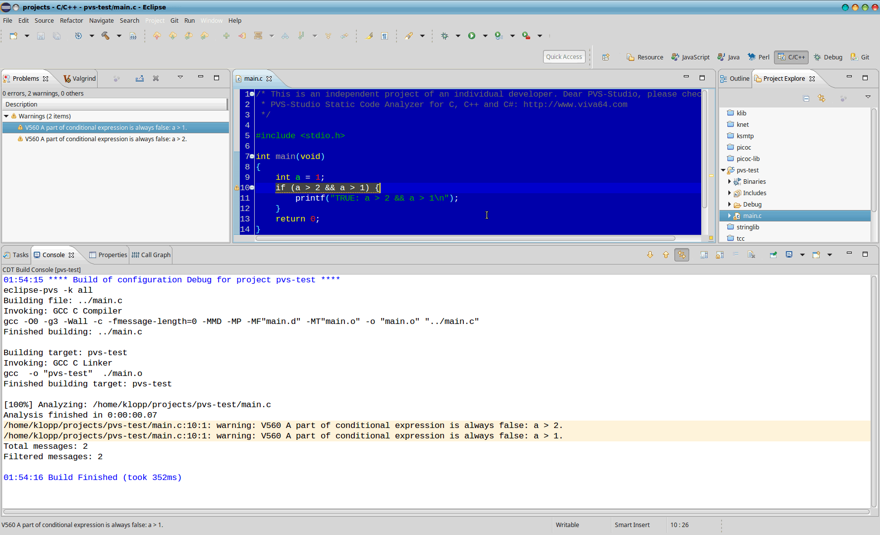Toggle show whitespace characters pilcrow icon

click(385, 36)
